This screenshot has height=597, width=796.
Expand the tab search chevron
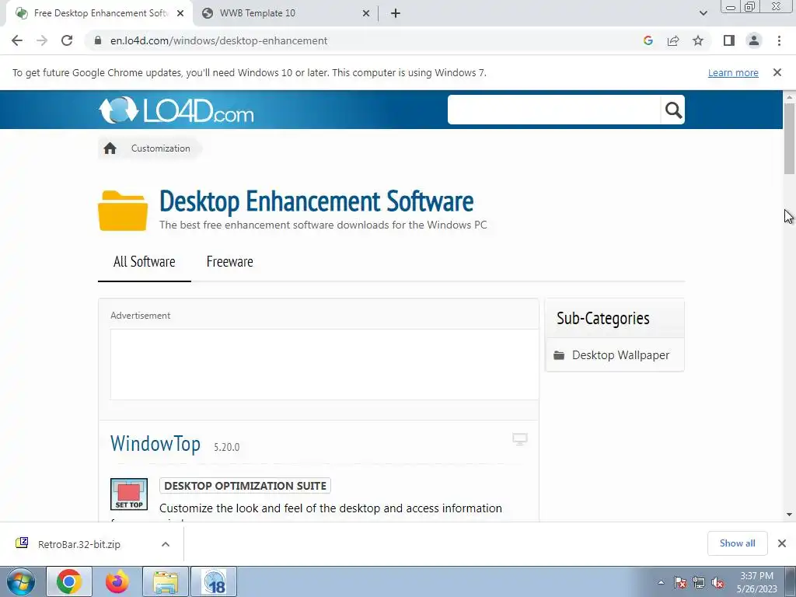coord(703,13)
